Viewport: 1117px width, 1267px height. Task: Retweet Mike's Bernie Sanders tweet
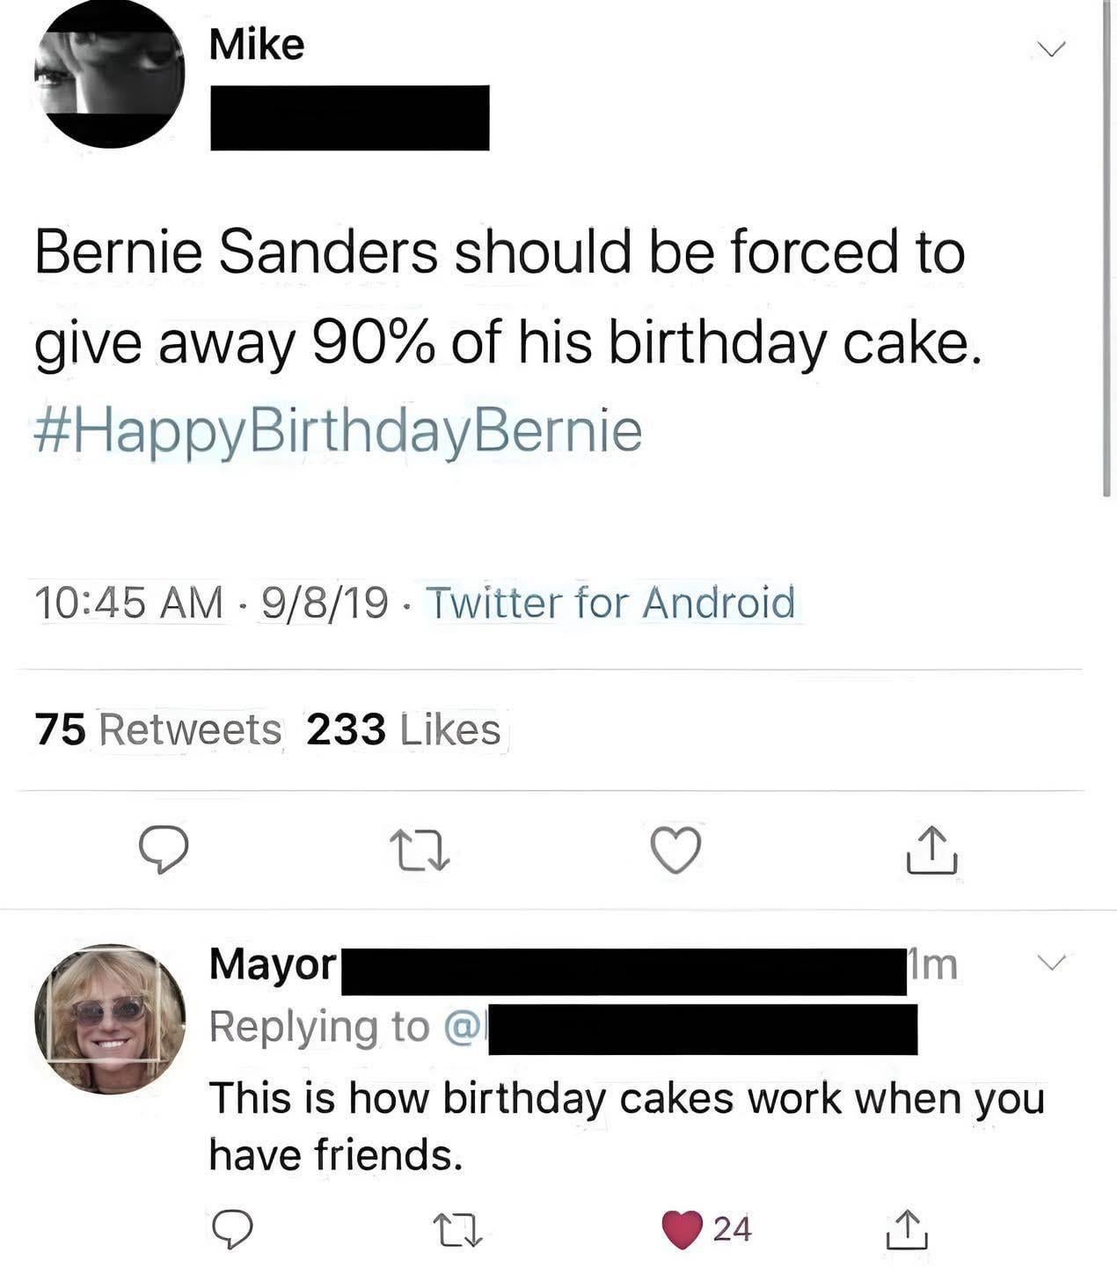tap(420, 851)
